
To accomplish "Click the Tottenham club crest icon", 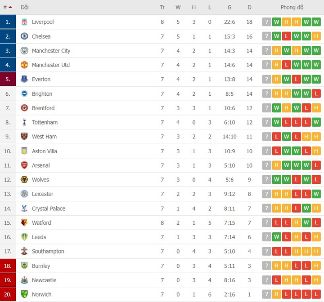I will [24, 122].
